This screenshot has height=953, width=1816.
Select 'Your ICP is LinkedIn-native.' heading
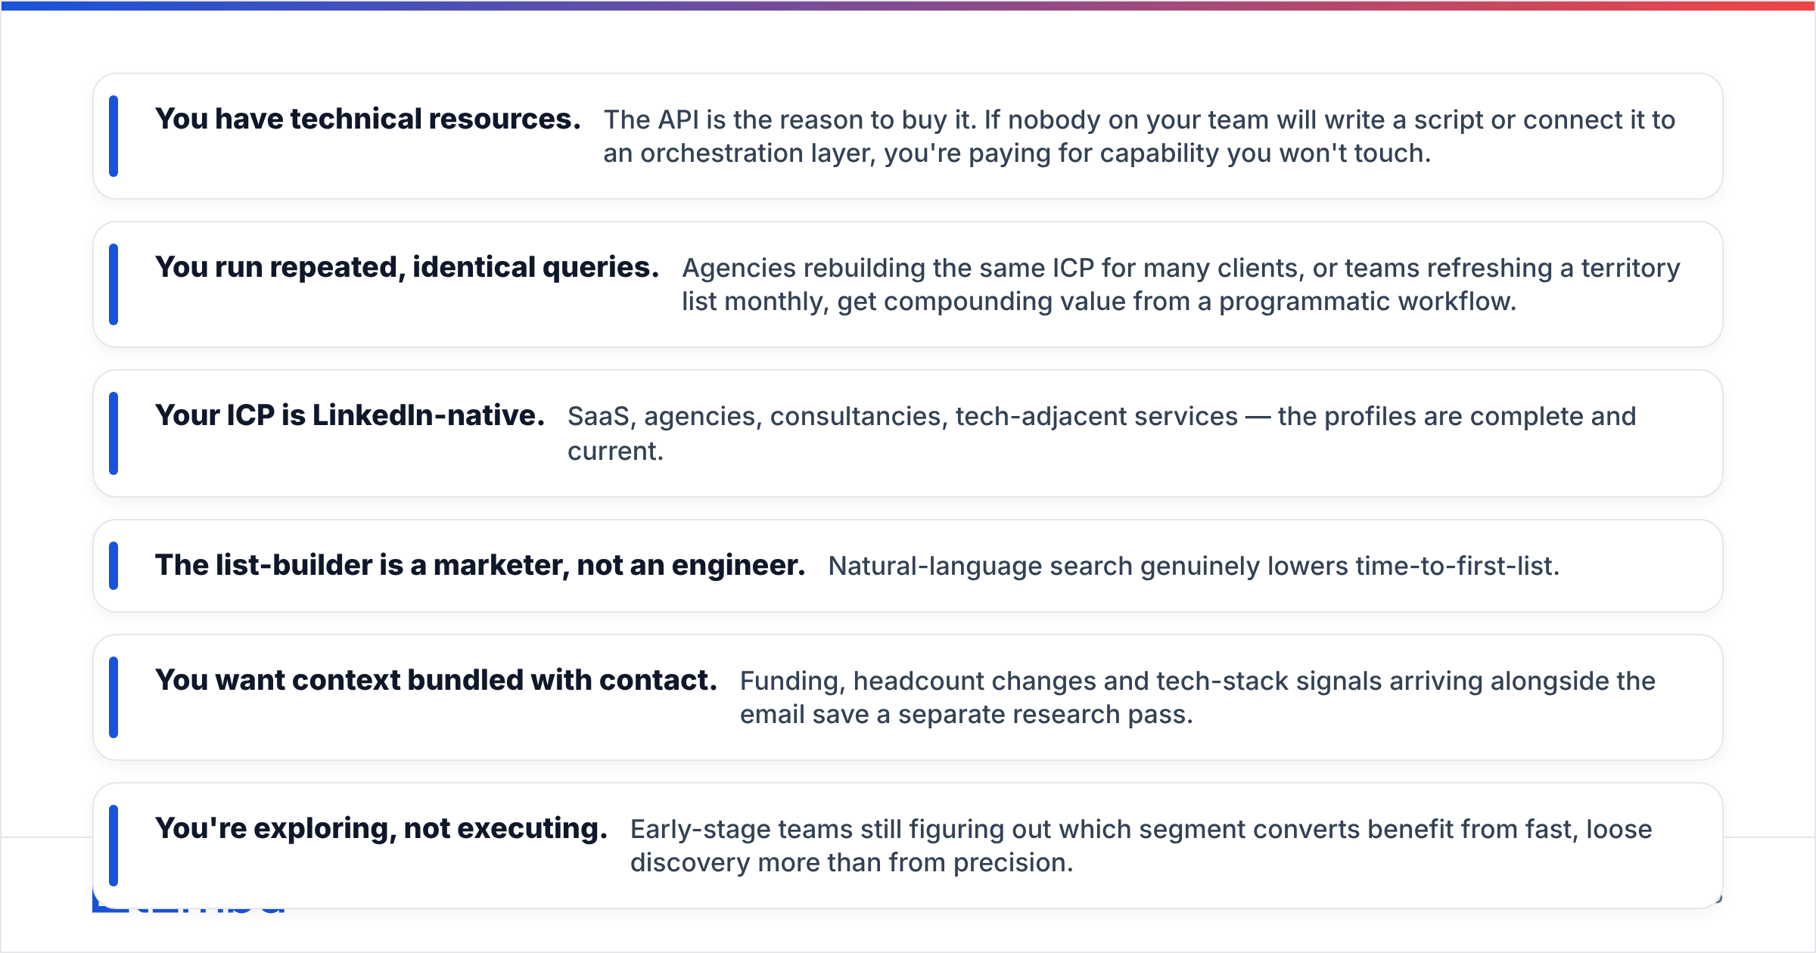[350, 415]
